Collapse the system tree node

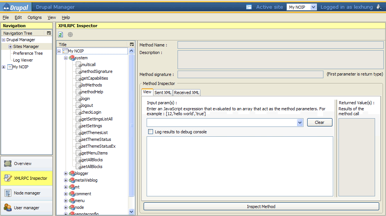click(66, 58)
